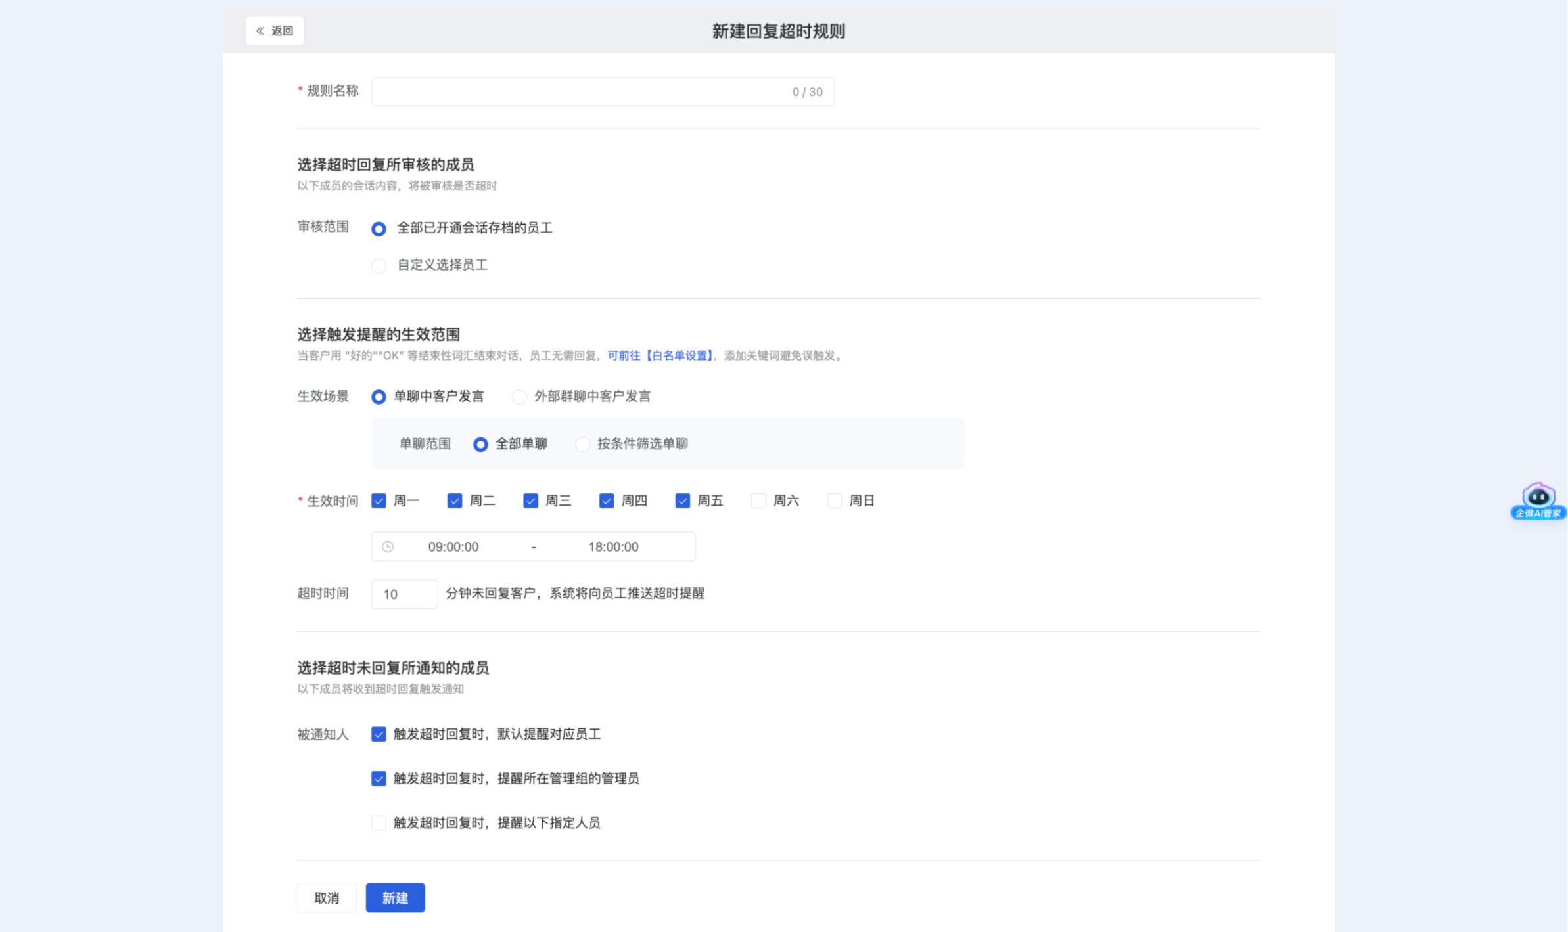Uncheck the 周四 checkbox

(x=607, y=500)
